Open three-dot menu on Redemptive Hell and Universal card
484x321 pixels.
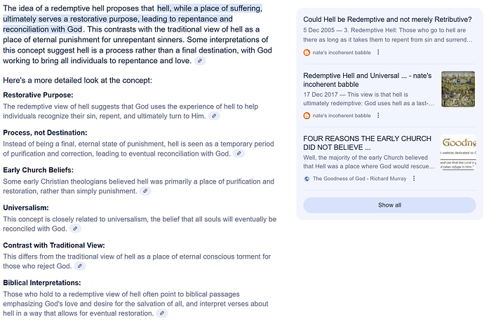click(379, 115)
